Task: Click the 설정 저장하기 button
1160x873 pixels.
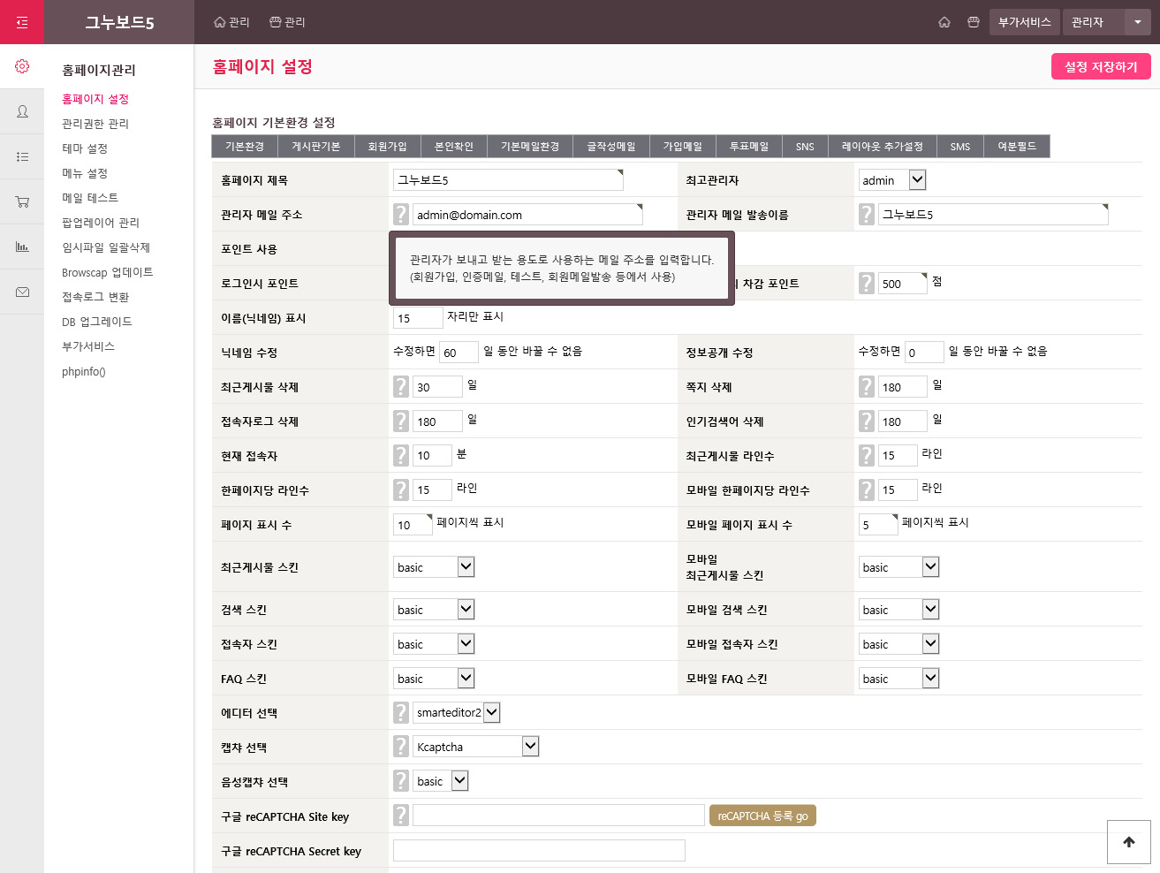Action: [x=1101, y=66]
